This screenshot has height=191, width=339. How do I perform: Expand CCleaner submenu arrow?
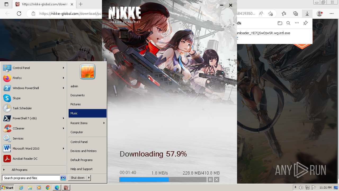64,128
